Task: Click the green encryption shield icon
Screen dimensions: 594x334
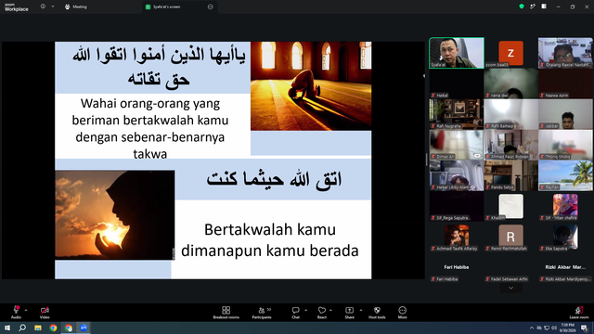Action: pos(522,6)
